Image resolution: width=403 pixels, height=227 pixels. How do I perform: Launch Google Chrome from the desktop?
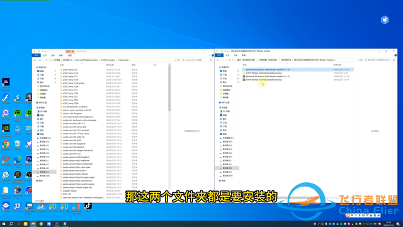[6, 145]
